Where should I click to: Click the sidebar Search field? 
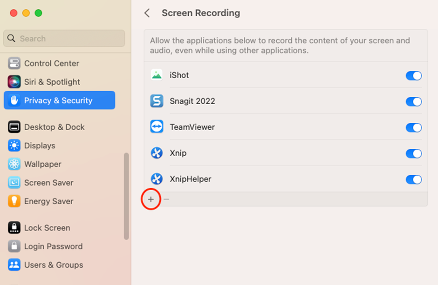64,39
